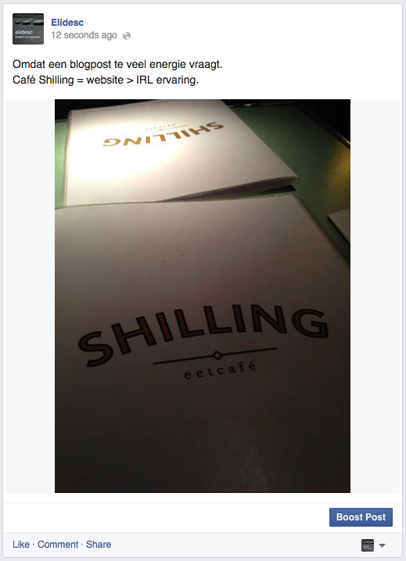406x561 pixels.
Task: Click the text line 'Café Shilling = website > IRL ervaring'
Action: click(106, 80)
